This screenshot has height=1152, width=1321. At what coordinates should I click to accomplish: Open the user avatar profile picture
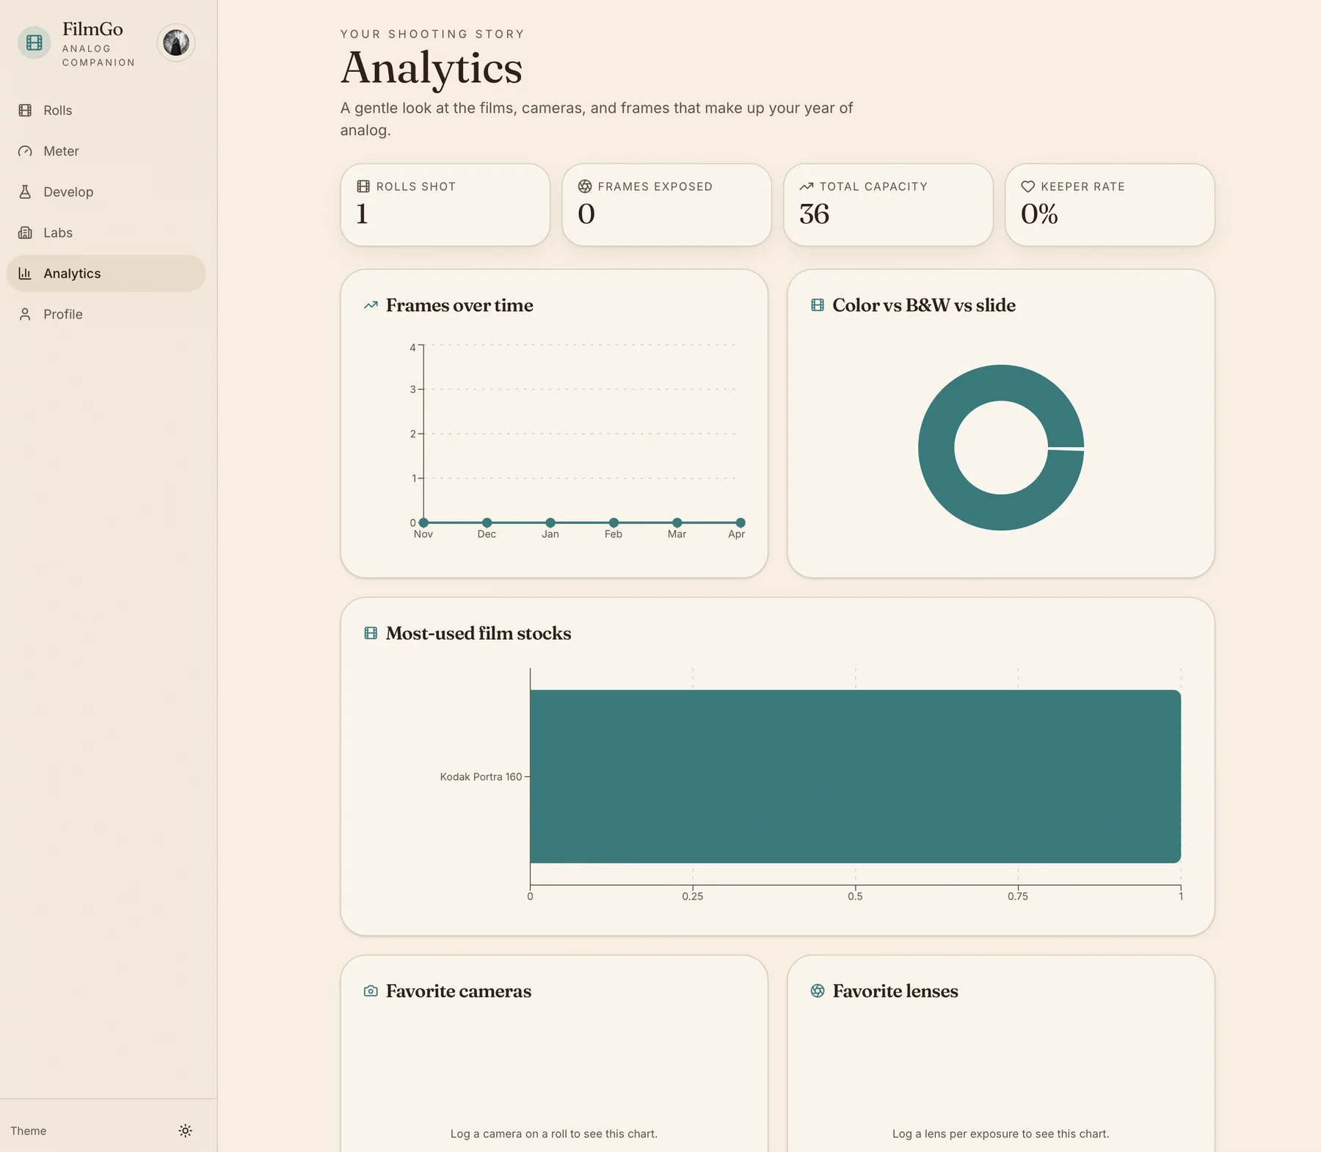click(176, 43)
